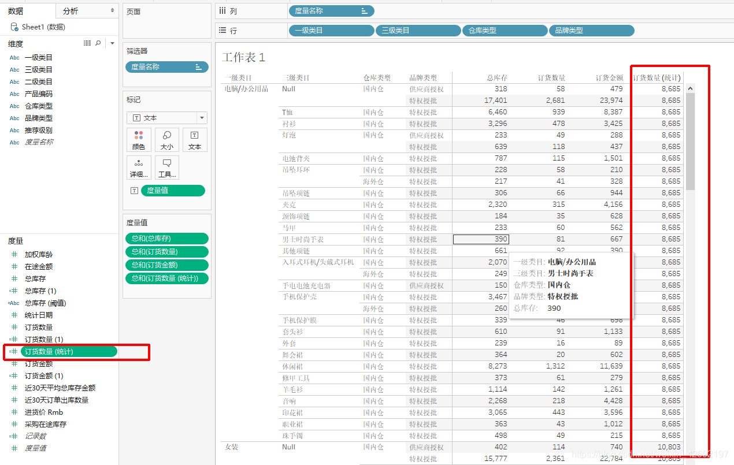The image size is (734, 465).
Task: Click the view data grid icon beside 维度
Action: tap(87, 43)
